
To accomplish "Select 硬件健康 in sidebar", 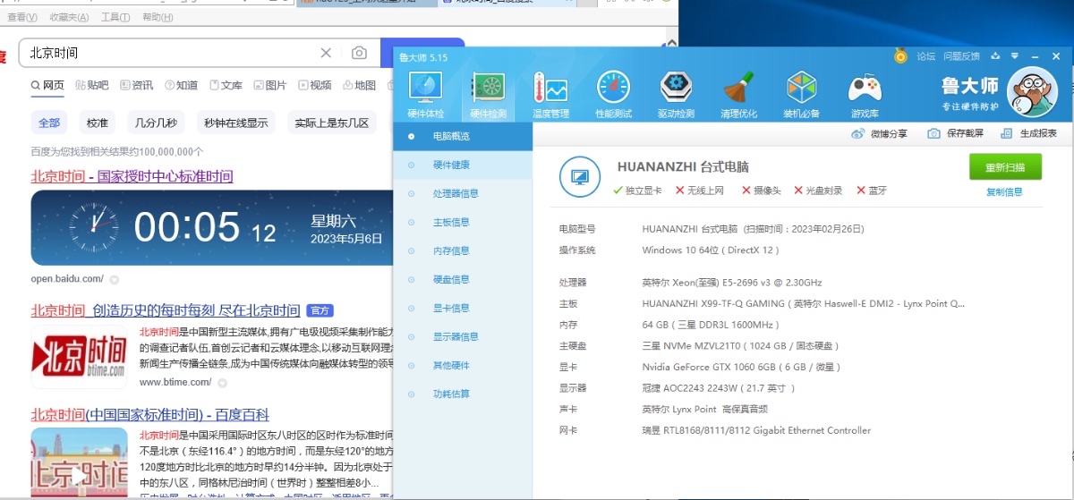I will click(x=463, y=165).
